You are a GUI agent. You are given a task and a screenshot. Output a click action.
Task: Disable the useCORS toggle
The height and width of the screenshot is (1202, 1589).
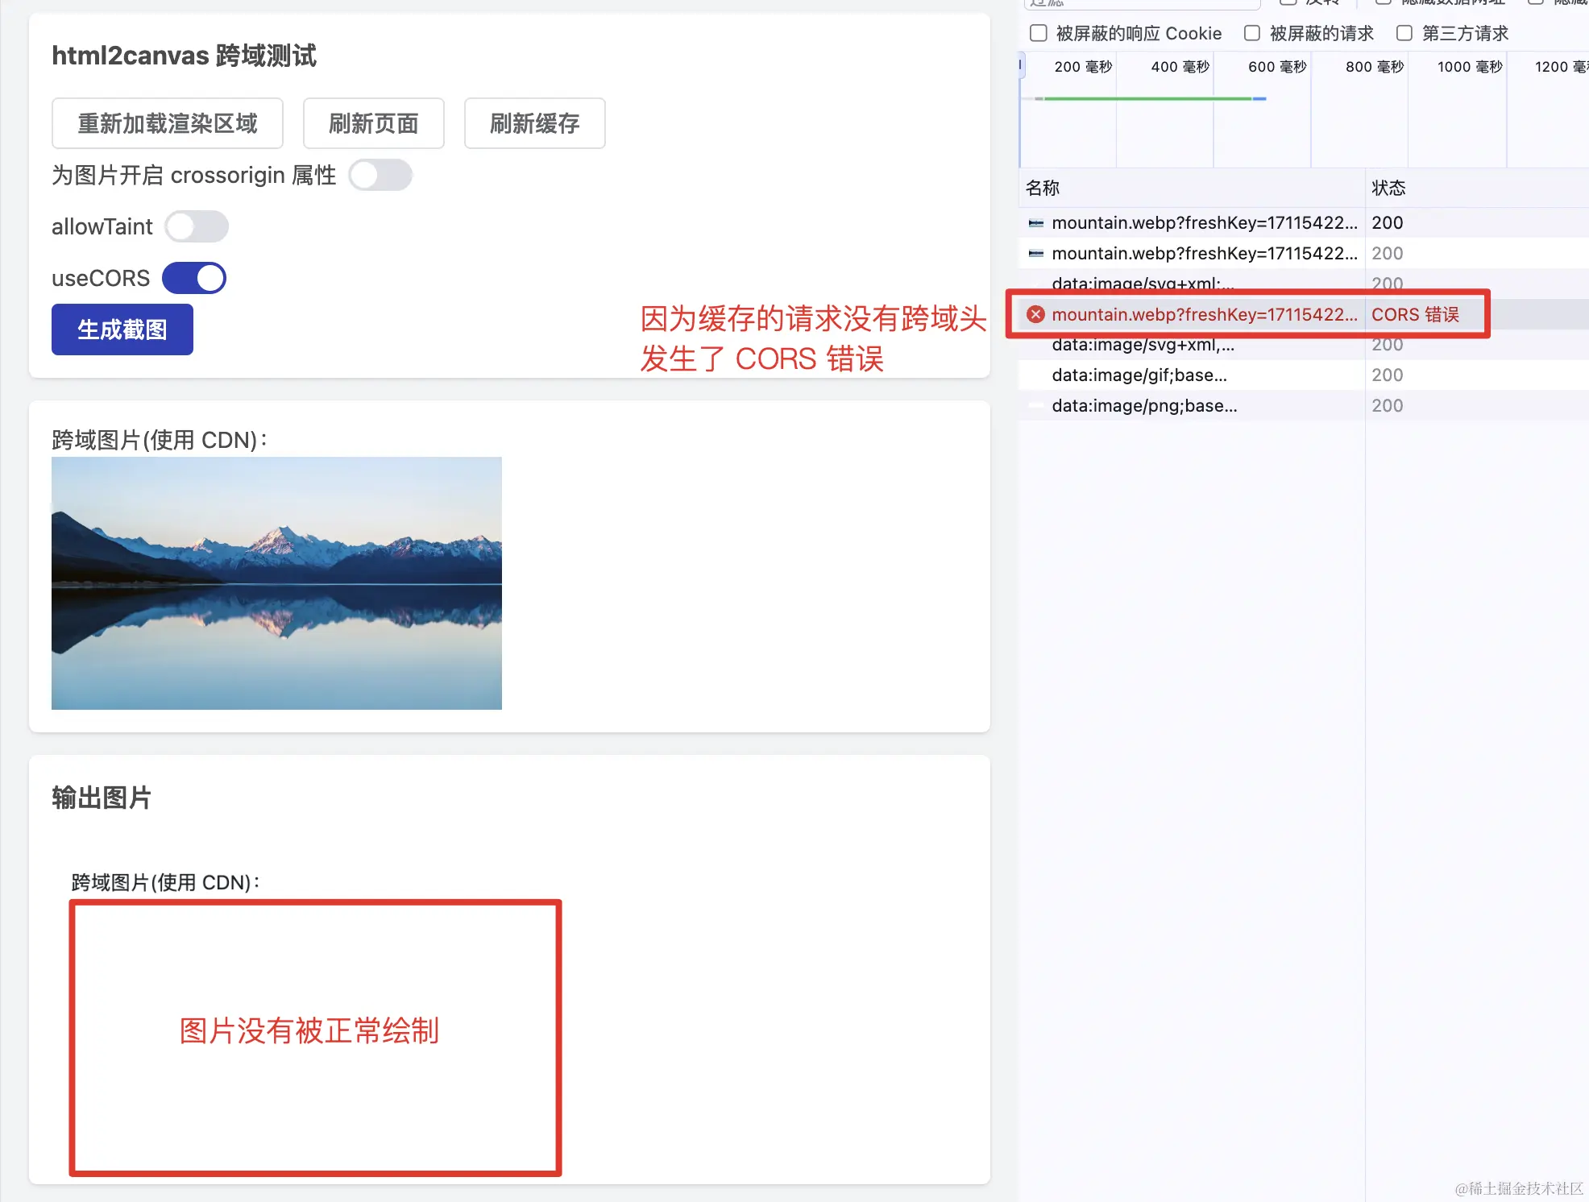pos(193,277)
